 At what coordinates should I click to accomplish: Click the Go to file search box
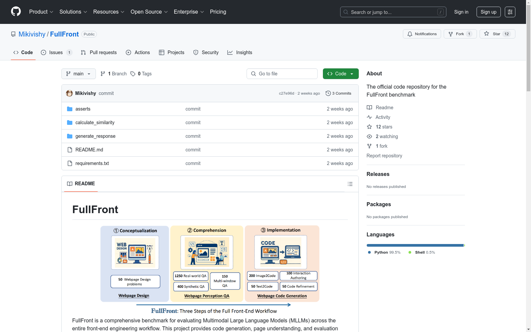click(x=282, y=74)
